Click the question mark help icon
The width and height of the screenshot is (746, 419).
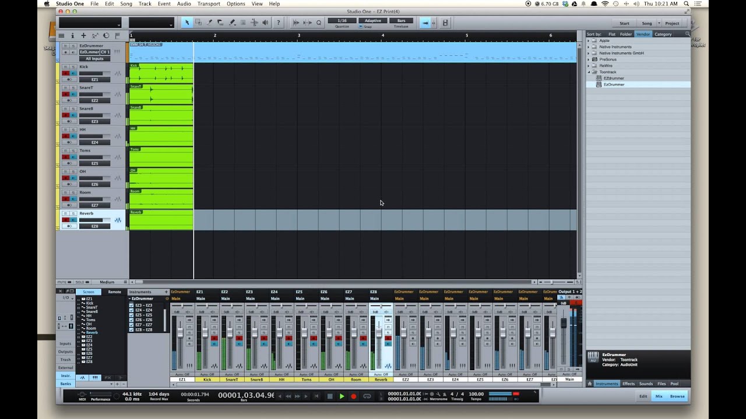279,23
